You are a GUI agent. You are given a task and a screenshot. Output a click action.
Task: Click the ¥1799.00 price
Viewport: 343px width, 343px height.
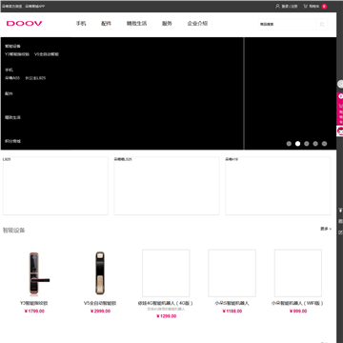(x=34, y=312)
